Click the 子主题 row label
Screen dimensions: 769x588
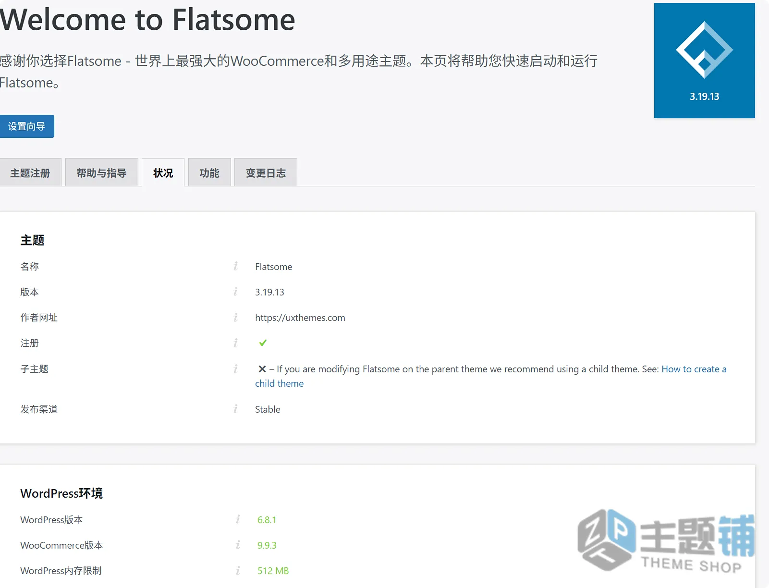(34, 369)
